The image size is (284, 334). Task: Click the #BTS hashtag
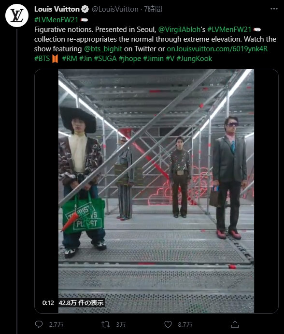click(x=42, y=59)
